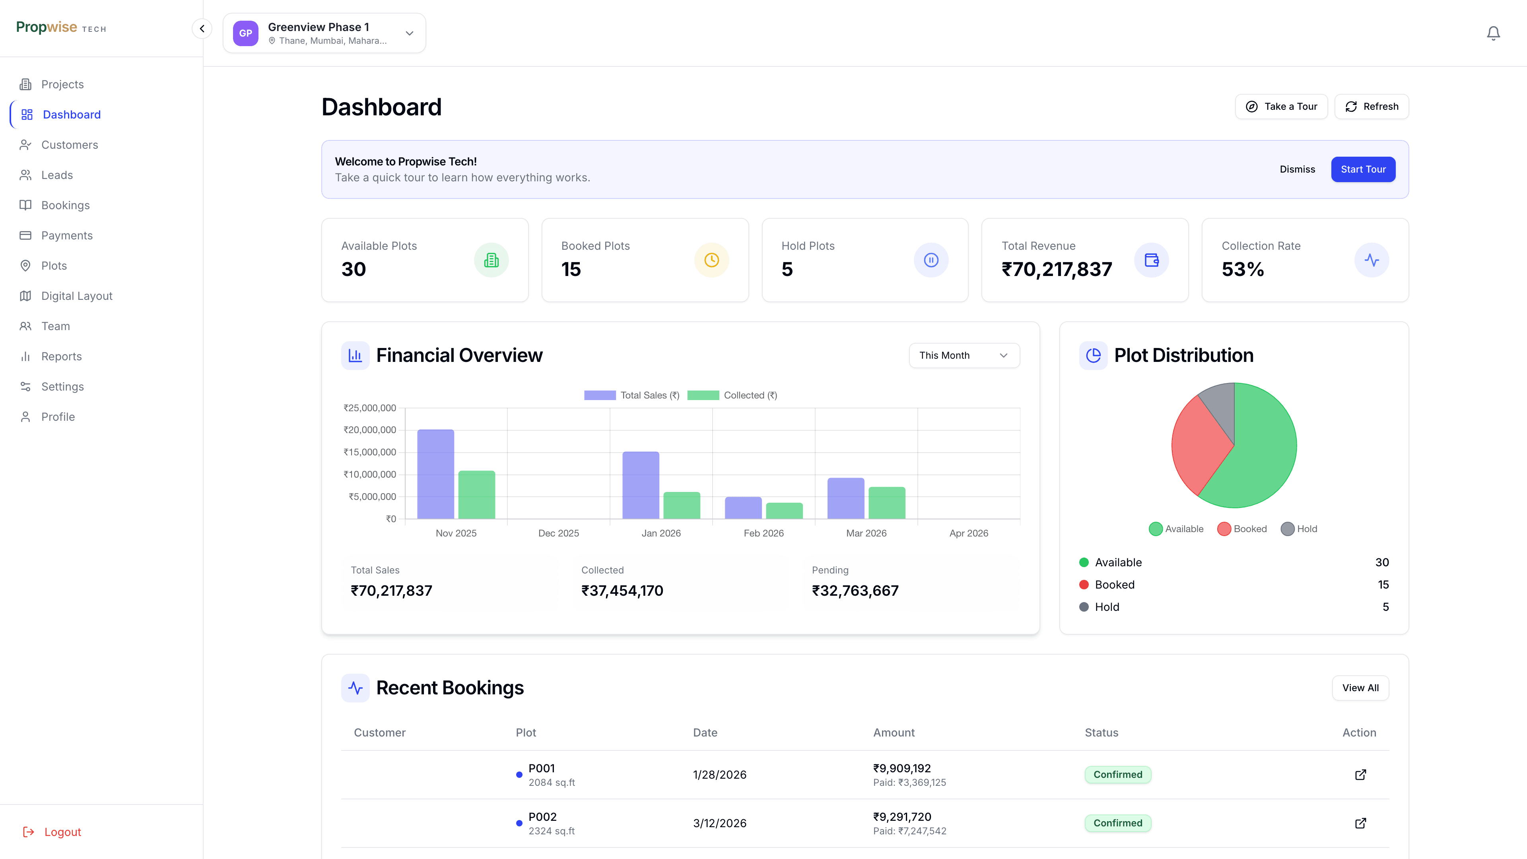The width and height of the screenshot is (1527, 859).
Task: Open booking P001 with the external link icon
Action: click(1360, 775)
